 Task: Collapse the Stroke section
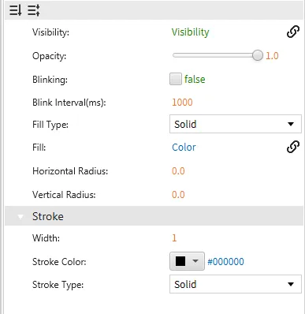click(20, 216)
